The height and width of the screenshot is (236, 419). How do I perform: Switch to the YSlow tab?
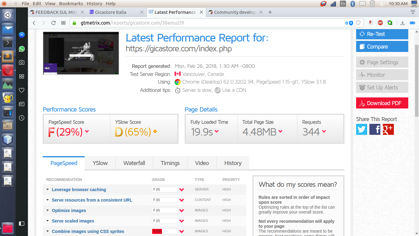click(x=100, y=163)
